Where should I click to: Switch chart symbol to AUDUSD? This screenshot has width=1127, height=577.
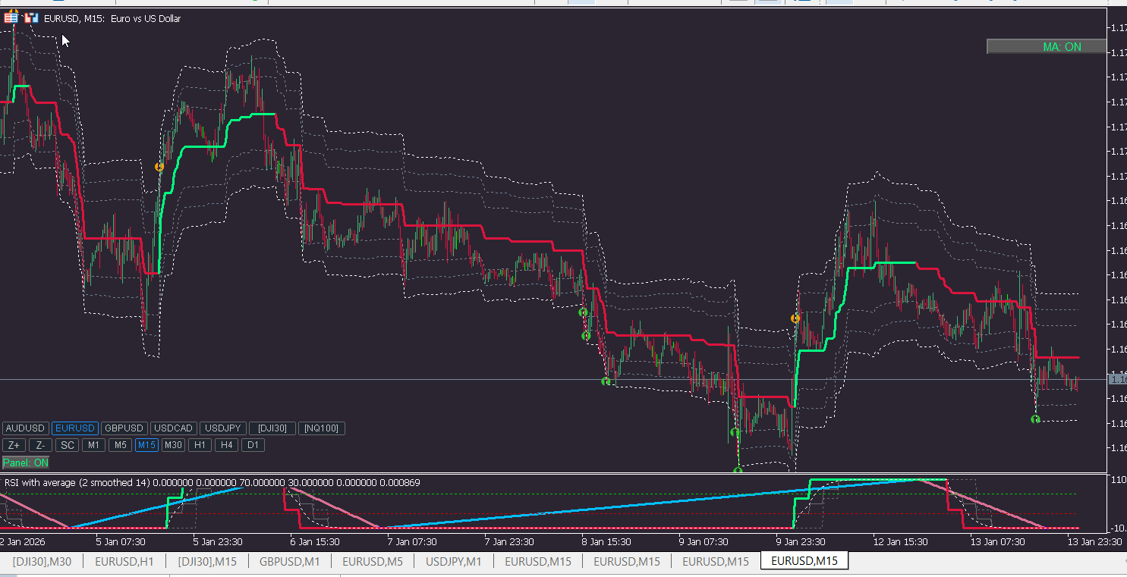click(x=26, y=428)
